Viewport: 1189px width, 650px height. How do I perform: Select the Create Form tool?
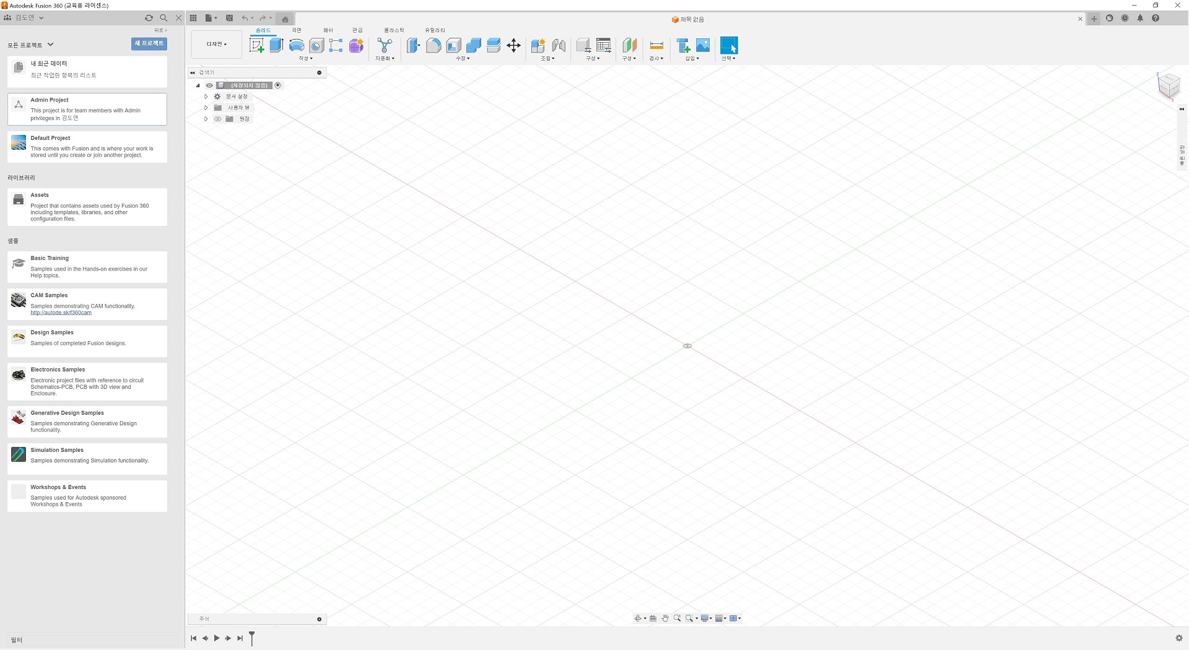(356, 45)
